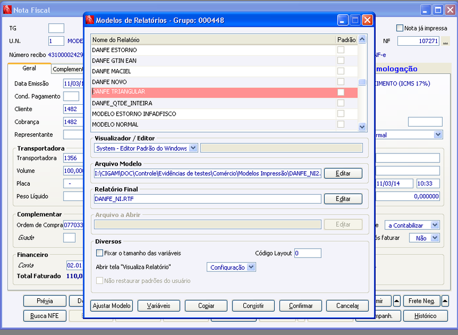Tick Padrão checkbox for DANFE GTIN EAN

click(341, 61)
